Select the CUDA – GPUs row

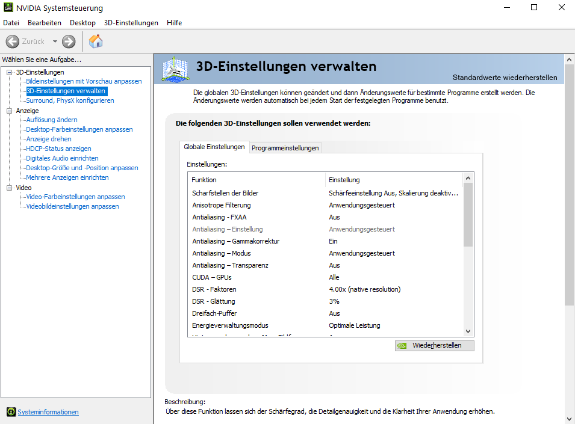click(x=325, y=277)
